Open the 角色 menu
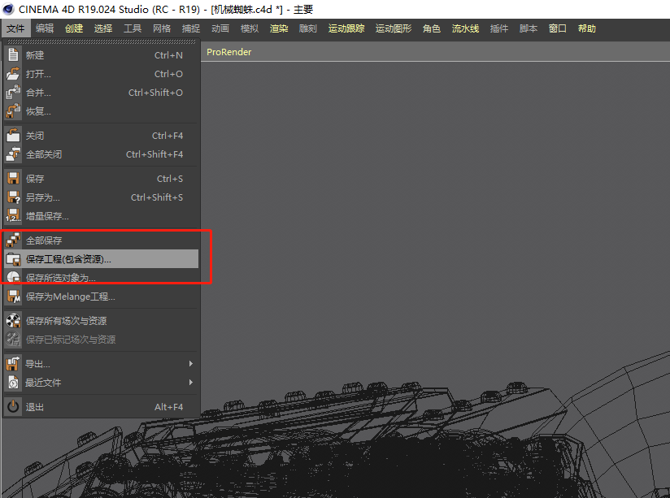 pyautogui.click(x=431, y=28)
